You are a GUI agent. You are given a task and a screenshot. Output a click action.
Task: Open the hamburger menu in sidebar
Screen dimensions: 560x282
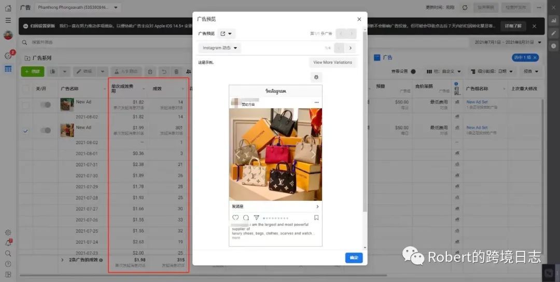point(8,21)
